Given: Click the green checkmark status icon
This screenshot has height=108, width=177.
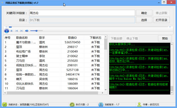Looking at the screenshot, I should tap(5, 104).
